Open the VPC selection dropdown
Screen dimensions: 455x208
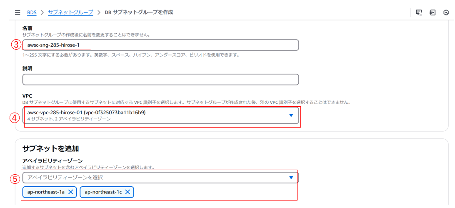tap(160, 116)
